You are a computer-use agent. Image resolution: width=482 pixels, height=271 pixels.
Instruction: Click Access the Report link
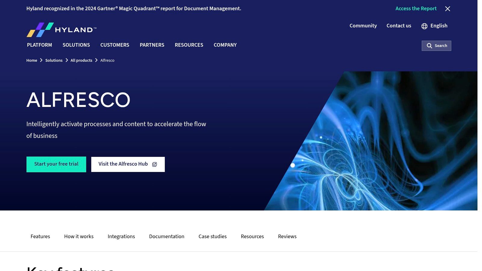tap(416, 8)
